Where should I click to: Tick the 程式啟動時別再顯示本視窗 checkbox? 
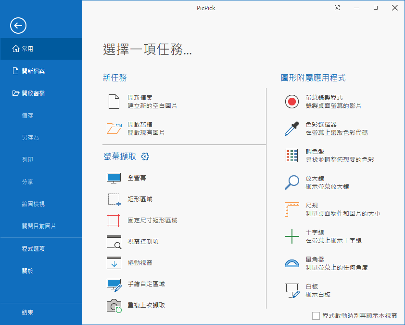point(316,316)
